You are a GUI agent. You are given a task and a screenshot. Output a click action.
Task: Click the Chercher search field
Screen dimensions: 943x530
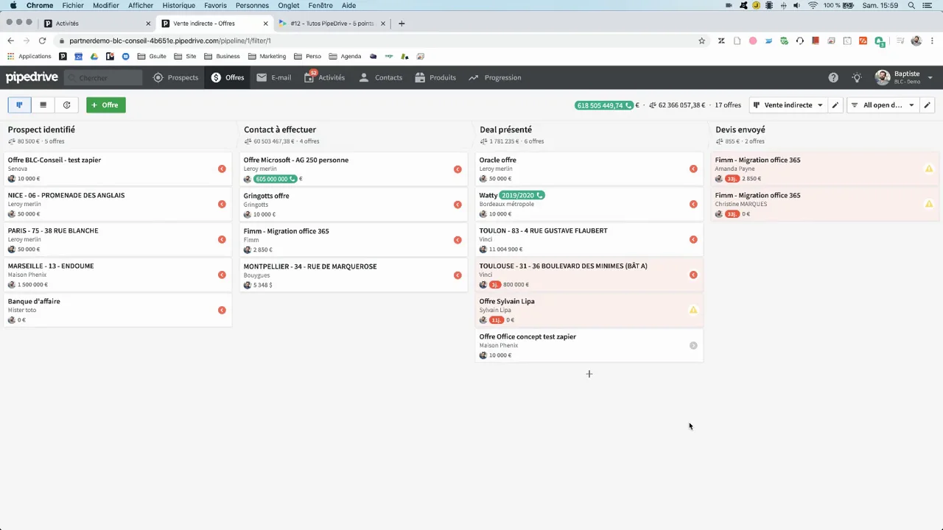[x=104, y=77]
